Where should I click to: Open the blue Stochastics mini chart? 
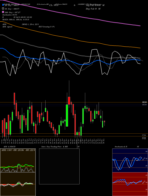(x=130, y=160)
